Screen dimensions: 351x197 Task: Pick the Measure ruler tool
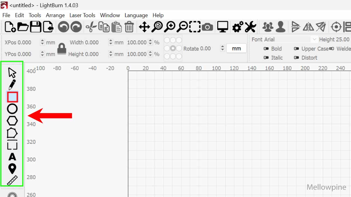click(x=12, y=180)
